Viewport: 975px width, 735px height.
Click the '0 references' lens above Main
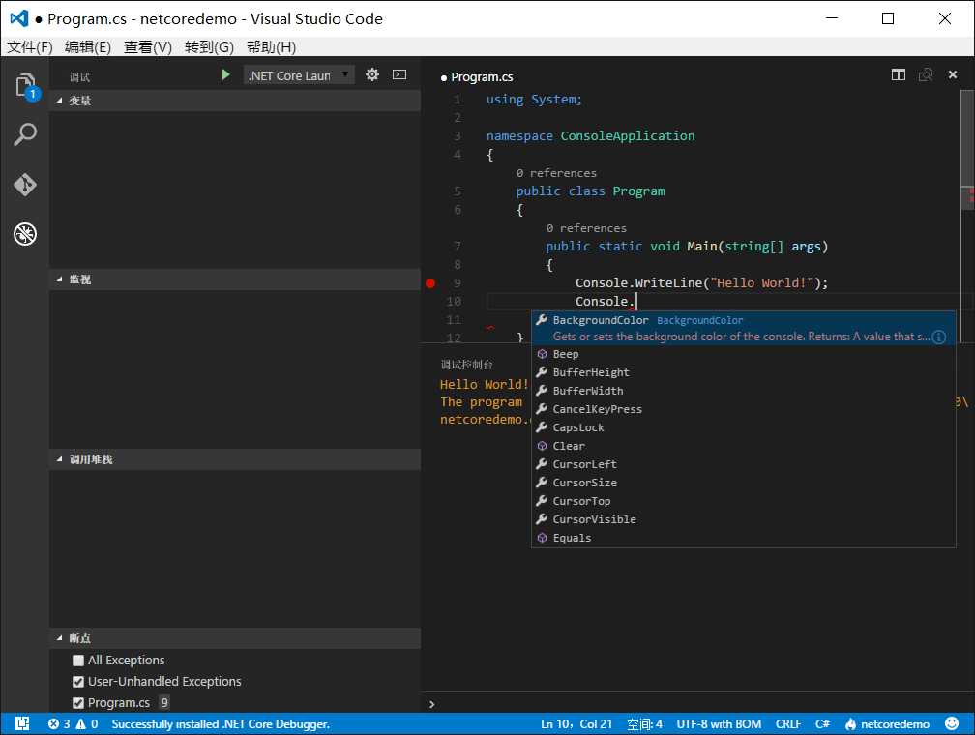(x=586, y=229)
